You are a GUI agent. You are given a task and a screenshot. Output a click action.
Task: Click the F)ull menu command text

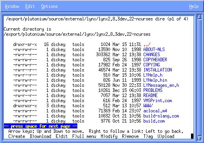coord(84,136)
